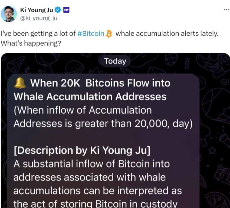Open the @ki_young_ju handle link
The image size is (230, 208).
[39, 18]
